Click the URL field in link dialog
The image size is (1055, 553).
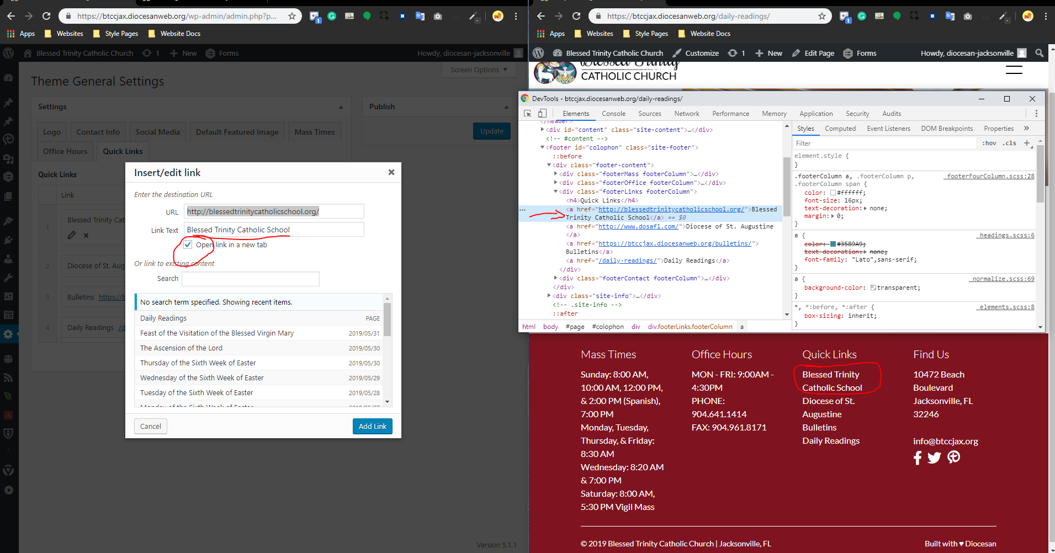[274, 211]
